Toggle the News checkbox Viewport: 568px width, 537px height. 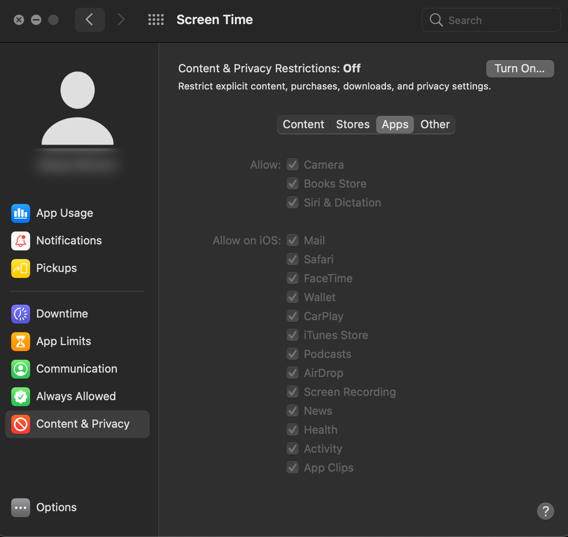pos(293,410)
